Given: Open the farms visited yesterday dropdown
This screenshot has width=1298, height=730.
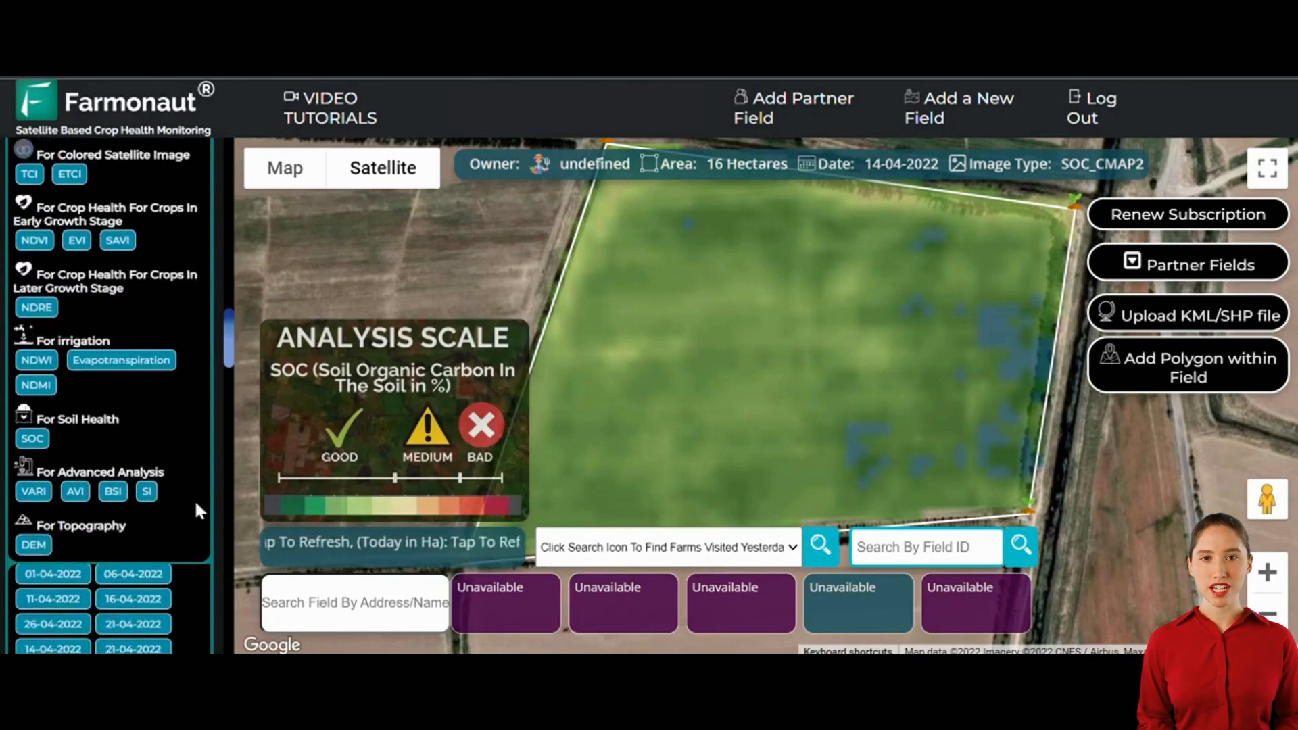Looking at the screenshot, I should pyautogui.click(x=669, y=547).
